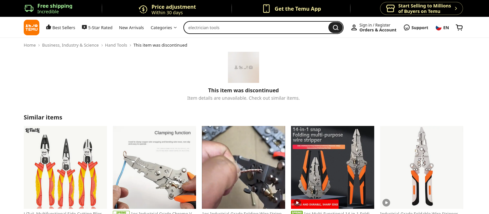Open the EN language selector
Image resolution: width=489 pixels, height=214 pixels.
(442, 28)
